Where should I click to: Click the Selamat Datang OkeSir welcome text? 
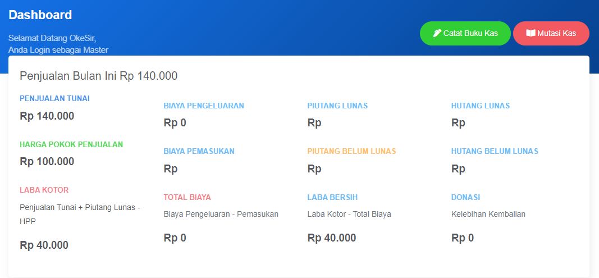pos(52,38)
